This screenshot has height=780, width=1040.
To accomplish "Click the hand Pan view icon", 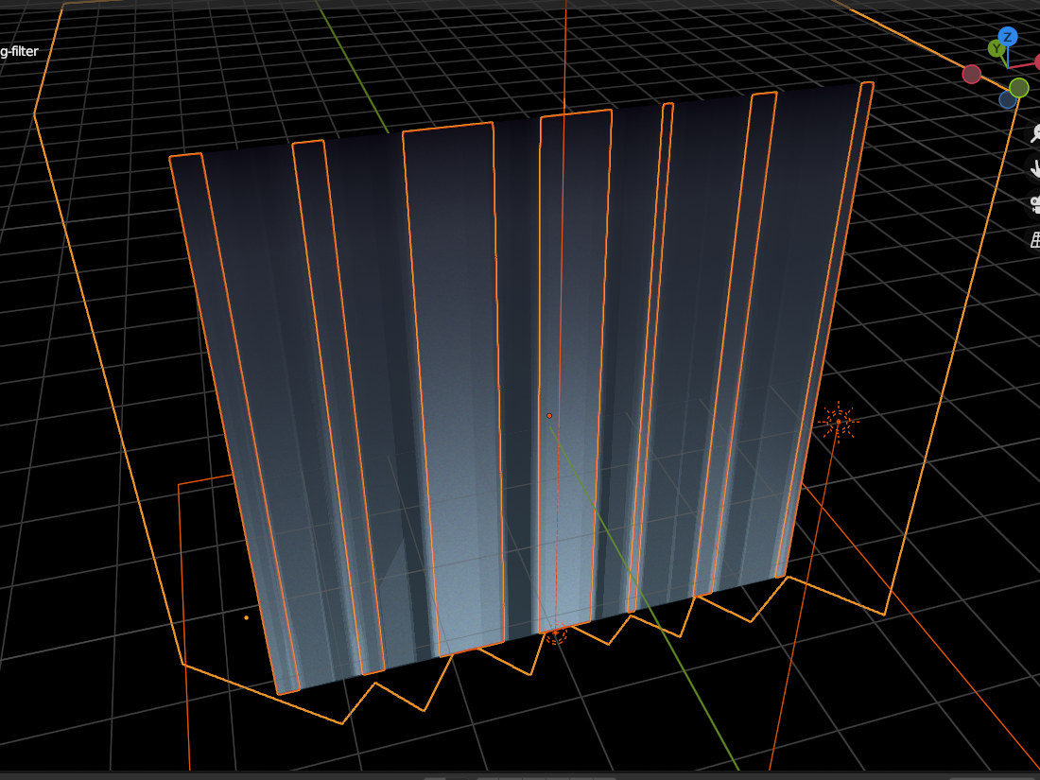I will (1034, 168).
